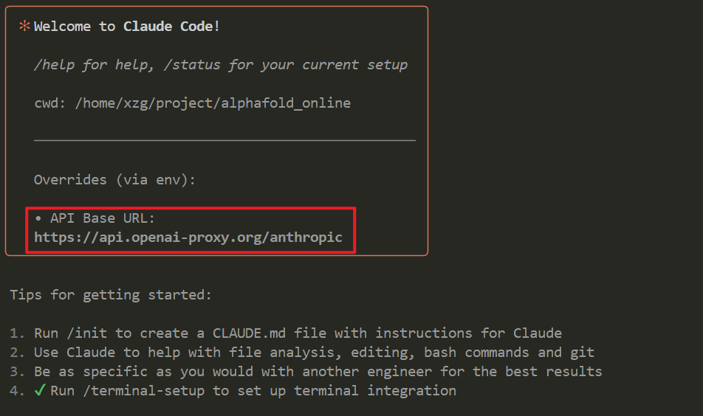703x416 pixels.
Task: Click the CLAUDE.md filename in tip one
Action: point(249,333)
